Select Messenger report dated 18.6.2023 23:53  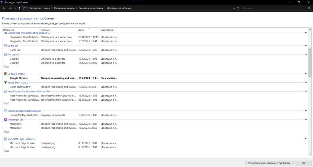[x=61, y=128]
